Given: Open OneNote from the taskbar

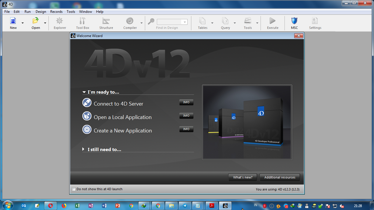Looking at the screenshot, I should tap(91, 206).
